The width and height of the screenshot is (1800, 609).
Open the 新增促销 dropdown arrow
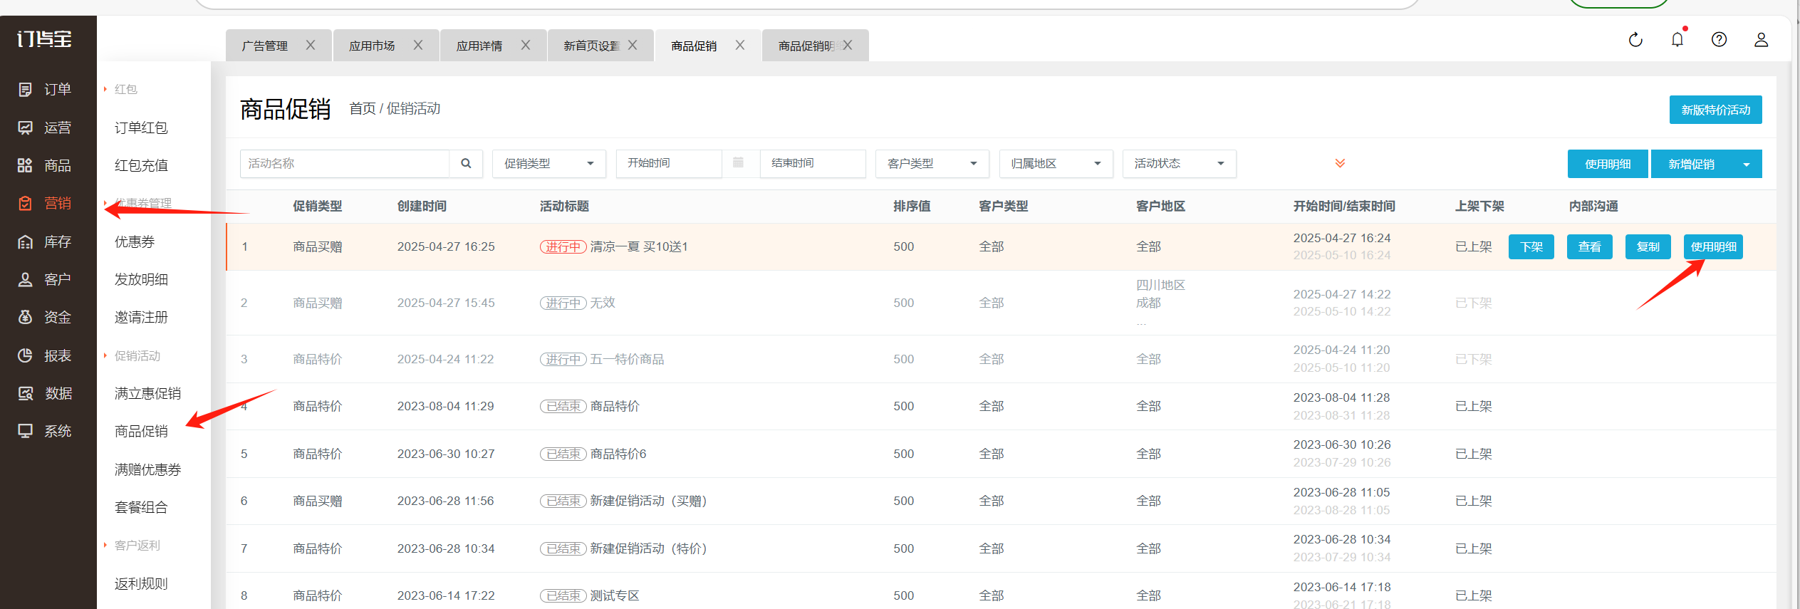point(1747,165)
